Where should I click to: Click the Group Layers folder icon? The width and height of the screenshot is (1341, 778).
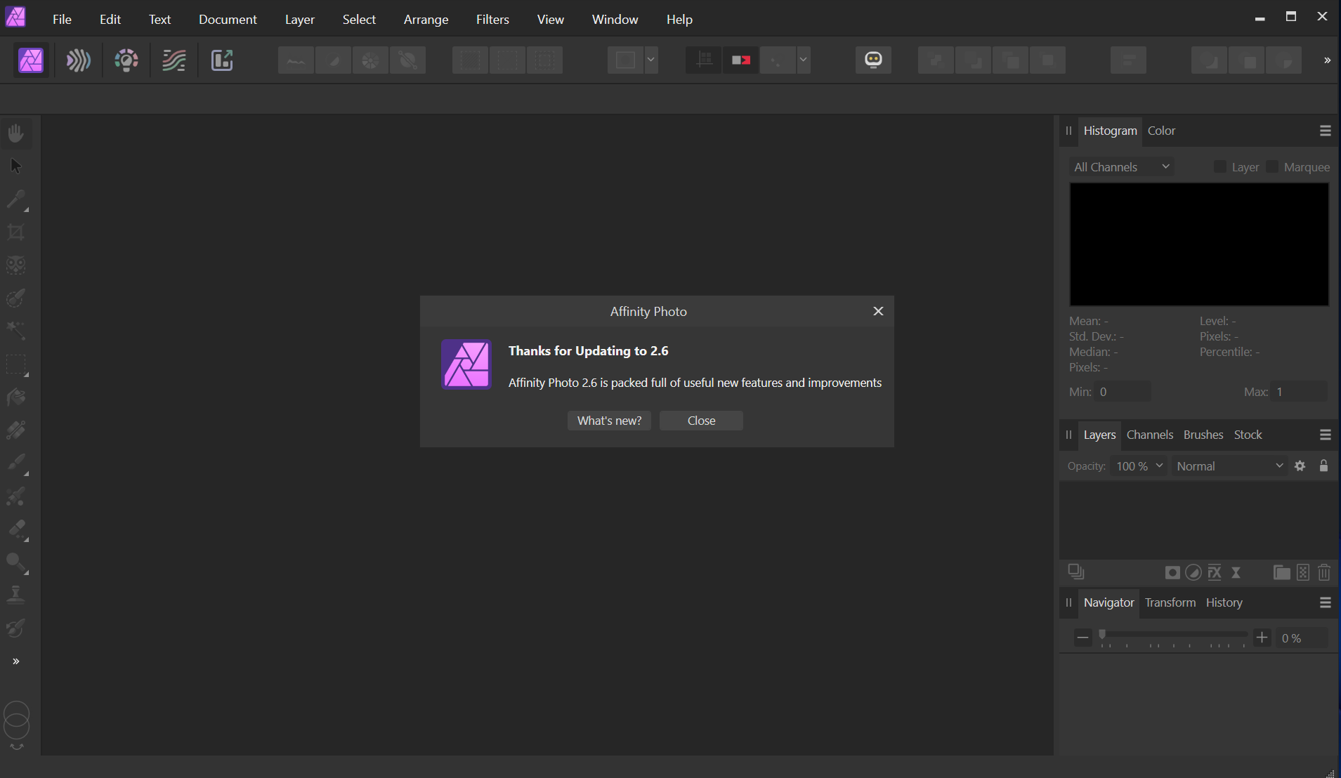(x=1281, y=573)
